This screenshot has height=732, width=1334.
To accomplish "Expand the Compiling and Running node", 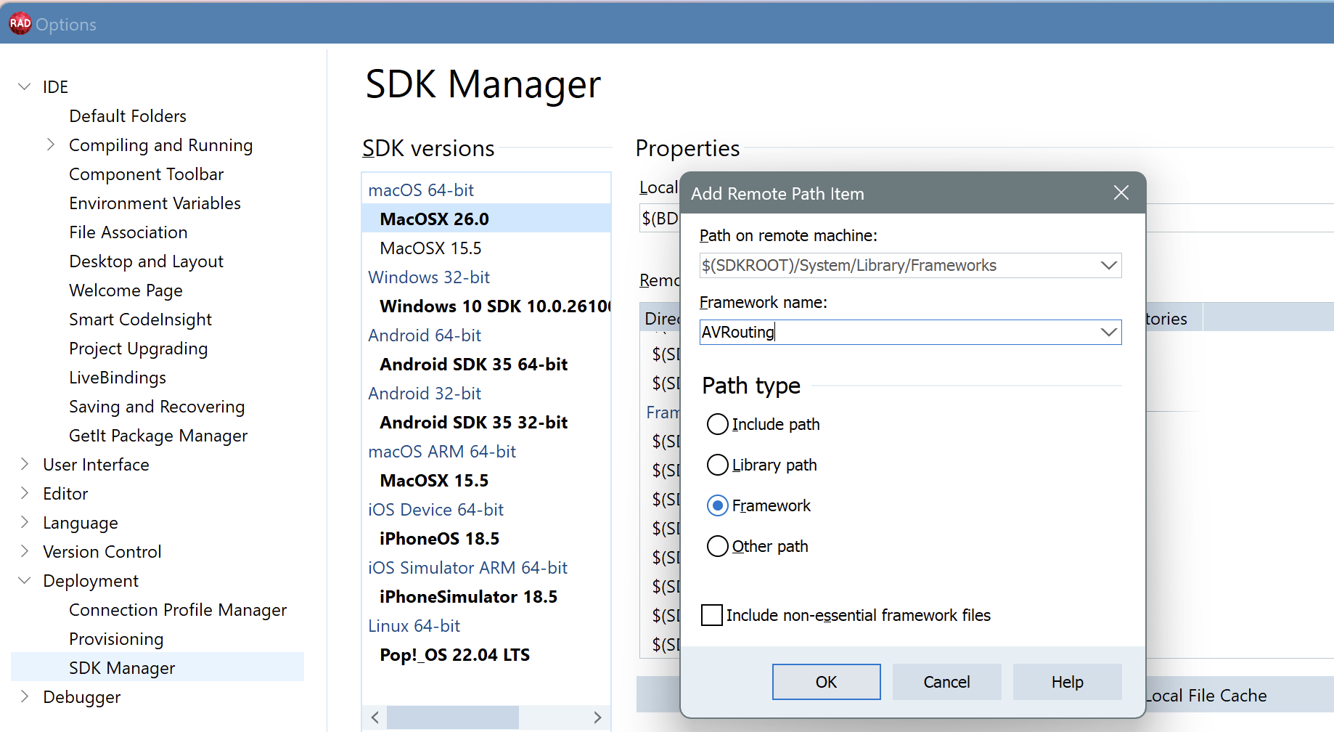I will click(x=50, y=145).
